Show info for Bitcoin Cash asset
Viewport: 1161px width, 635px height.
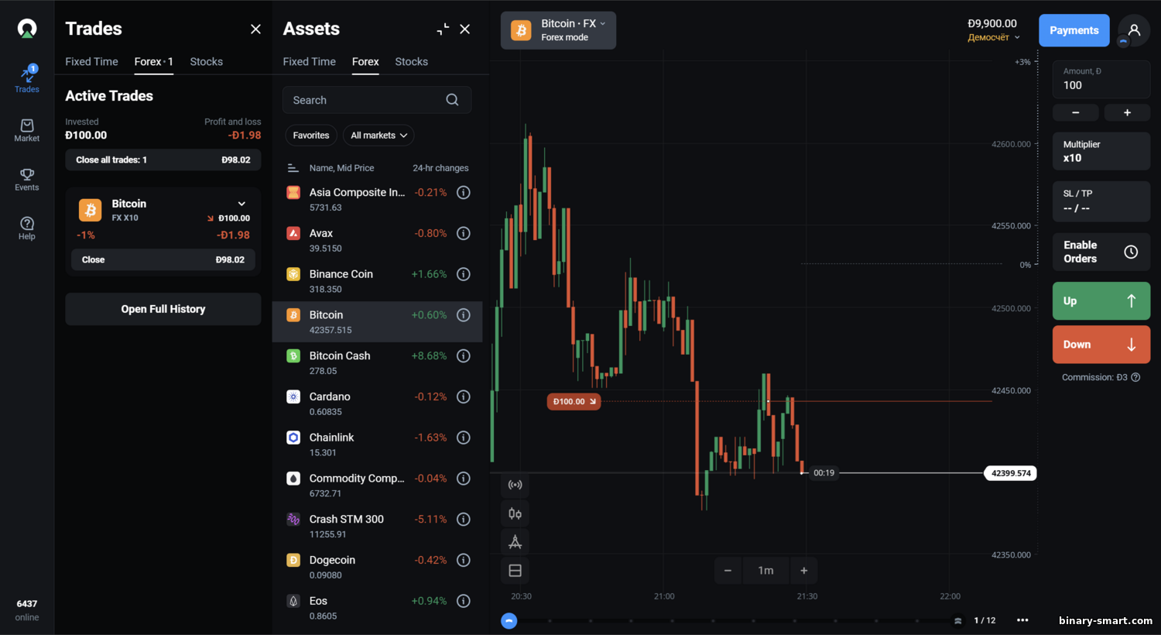point(464,355)
